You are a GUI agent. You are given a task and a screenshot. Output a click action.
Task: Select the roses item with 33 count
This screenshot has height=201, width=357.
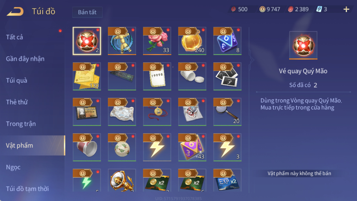coord(157,41)
